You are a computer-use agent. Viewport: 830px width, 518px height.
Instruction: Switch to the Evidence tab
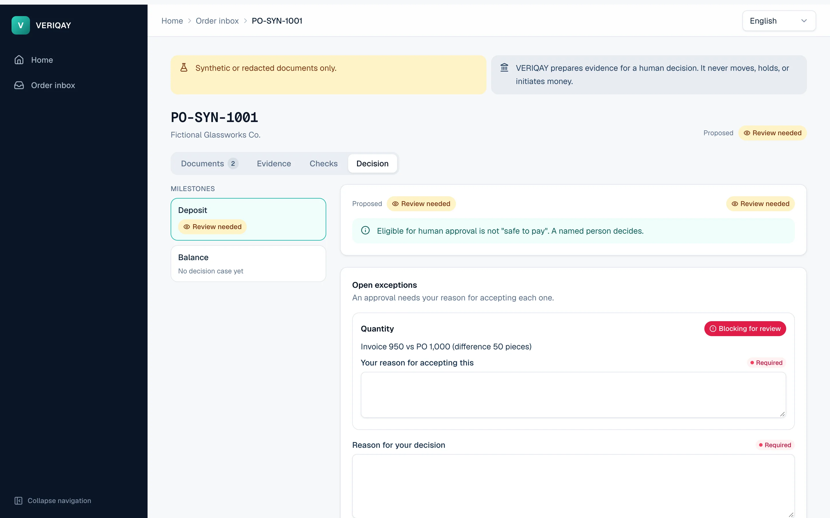pos(274,163)
